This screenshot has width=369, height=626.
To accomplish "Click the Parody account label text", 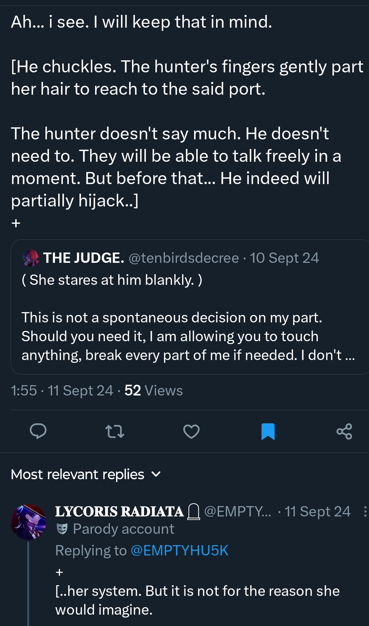I will tap(123, 529).
